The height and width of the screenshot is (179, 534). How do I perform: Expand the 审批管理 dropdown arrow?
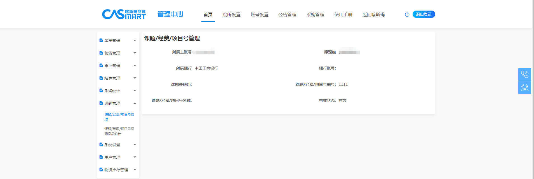(135, 66)
